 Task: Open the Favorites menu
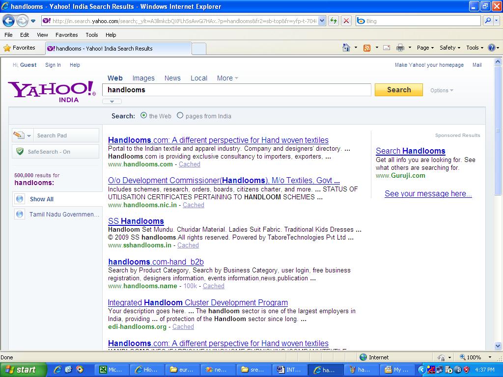click(67, 35)
